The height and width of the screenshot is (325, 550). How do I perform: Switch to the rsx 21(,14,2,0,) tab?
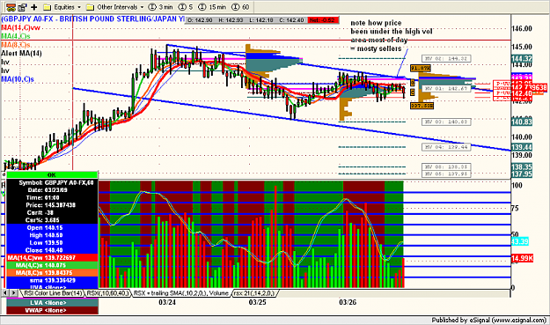pyautogui.click(x=254, y=293)
